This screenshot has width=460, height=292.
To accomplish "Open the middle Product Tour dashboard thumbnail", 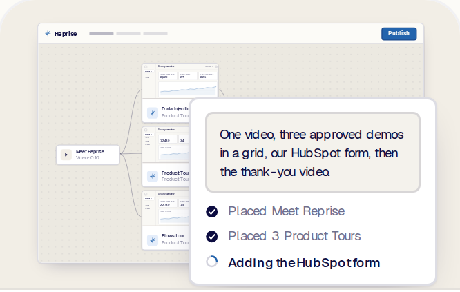I will tap(166, 145).
